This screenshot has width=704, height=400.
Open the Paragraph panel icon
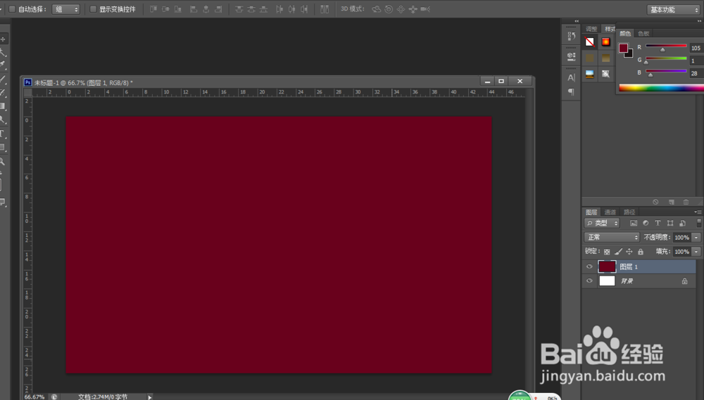(x=571, y=91)
